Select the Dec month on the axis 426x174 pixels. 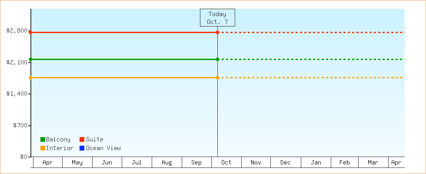(x=286, y=163)
